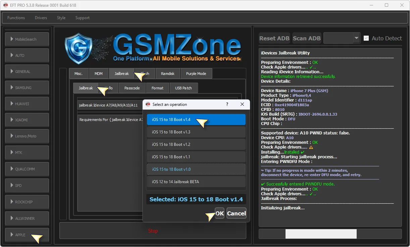Expand the APPLE sidebar category
This screenshot has height=247, width=410.
pyautogui.click(x=27, y=235)
